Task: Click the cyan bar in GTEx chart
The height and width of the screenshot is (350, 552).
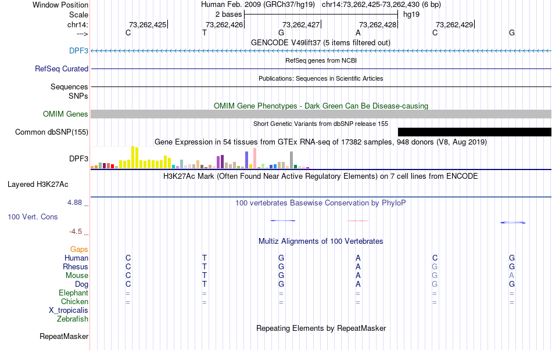Action: (174, 167)
